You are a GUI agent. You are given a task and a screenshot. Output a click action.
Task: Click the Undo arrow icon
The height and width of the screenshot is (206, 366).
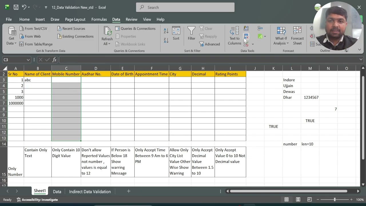pyautogui.click(x=24, y=7)
